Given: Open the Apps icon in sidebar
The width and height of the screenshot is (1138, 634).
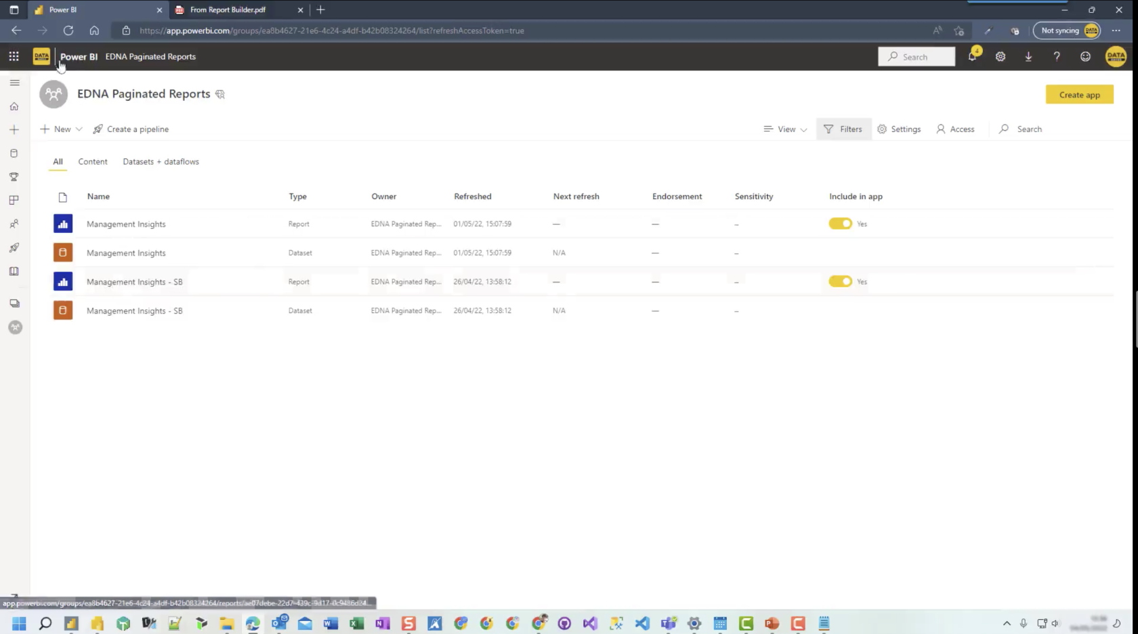Looking at the screenshot, I should [14, 200].
